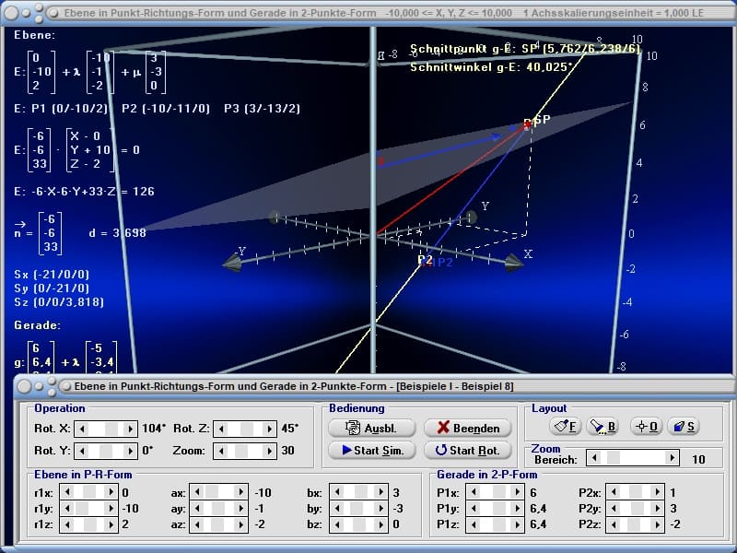Increase by with its right arrow
Viewport: 737px width, 553px height.
380,508
